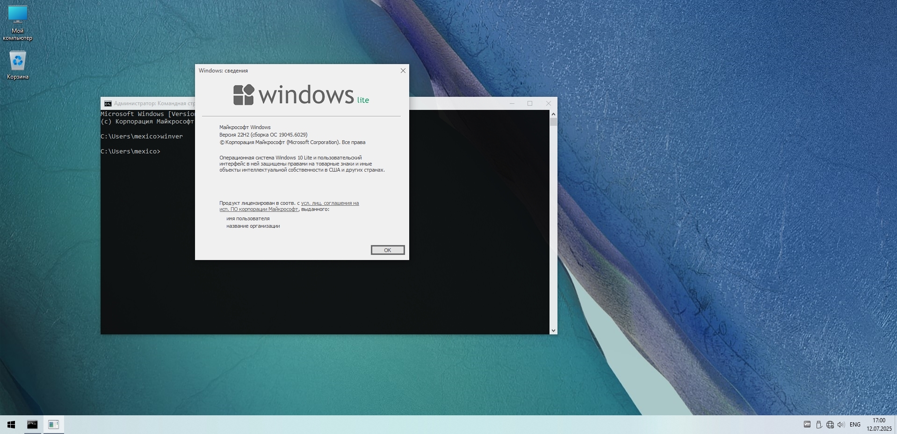Screen dimensions: 897x434
Task: Open the network status globe icon
Action: click(830, 425)
